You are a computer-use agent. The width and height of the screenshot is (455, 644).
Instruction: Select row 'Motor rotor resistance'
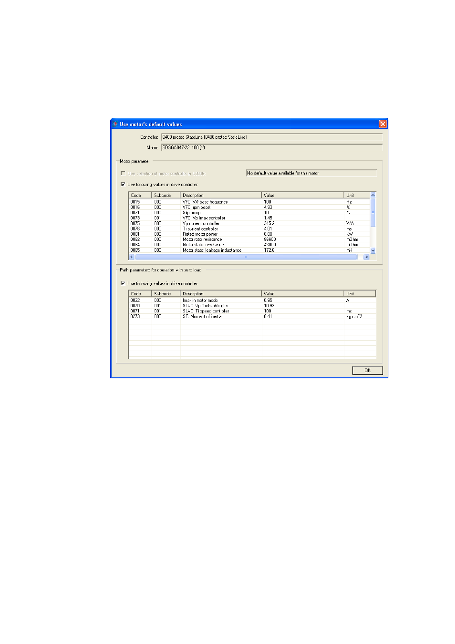(x=249, y=239)
